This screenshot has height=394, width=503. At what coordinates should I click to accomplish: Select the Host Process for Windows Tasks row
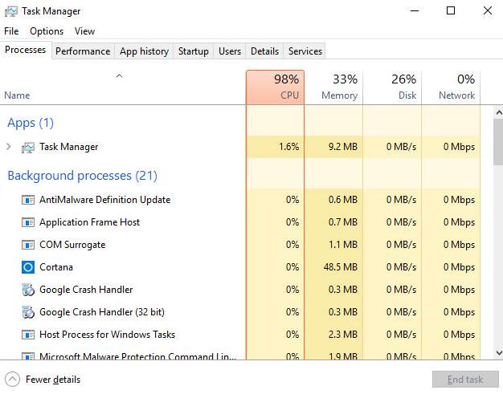240,335
